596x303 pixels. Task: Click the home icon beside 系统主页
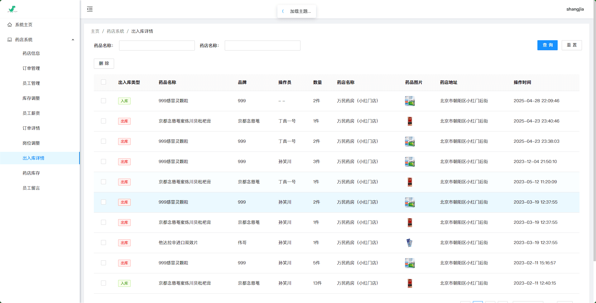(x=10, y=25)
